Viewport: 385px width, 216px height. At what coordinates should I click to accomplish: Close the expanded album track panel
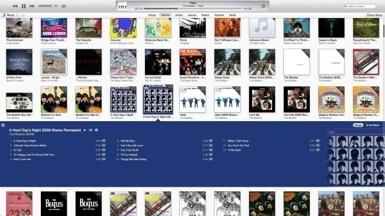tap(3, 125)
